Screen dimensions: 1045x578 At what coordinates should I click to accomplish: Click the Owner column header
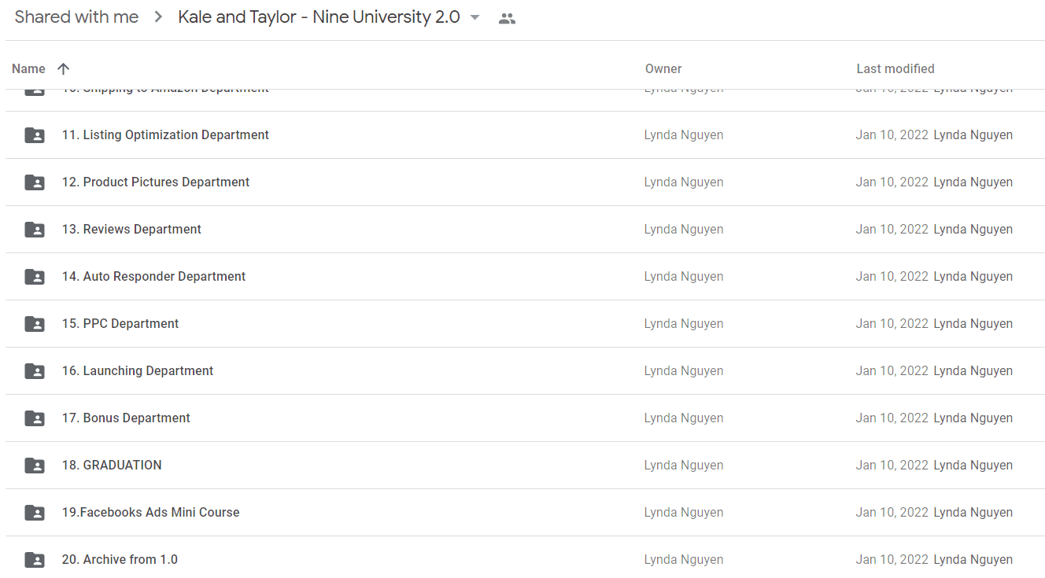pos(663,68)
